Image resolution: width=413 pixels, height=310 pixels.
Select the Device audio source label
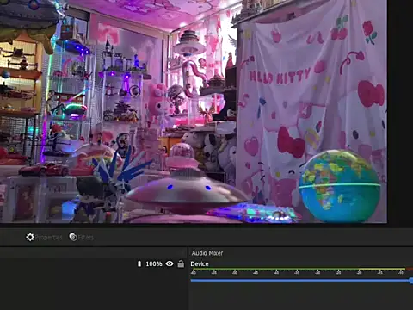[200, 263]
